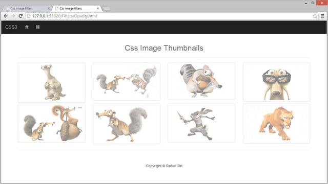Close the first inactive tab

point(49,8)
